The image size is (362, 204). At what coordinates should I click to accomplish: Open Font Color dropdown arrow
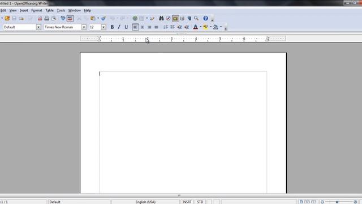tap(201, 27)
